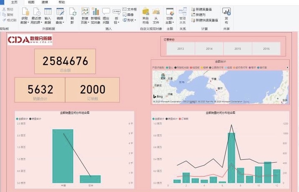Click 金额合计 legend dot in 空间分布 chart
299x192 pixels.
[x=17, y=119]
